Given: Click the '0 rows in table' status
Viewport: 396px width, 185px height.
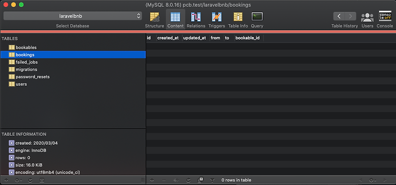Looking at the screenshot, I should 237,180.
